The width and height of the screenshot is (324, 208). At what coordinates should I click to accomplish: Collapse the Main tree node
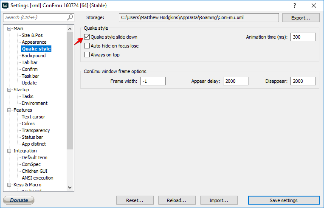click(x=9, y=28)
